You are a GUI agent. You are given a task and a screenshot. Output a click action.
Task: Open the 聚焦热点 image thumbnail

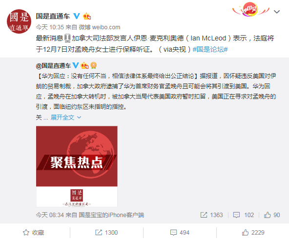coord(77,166)
